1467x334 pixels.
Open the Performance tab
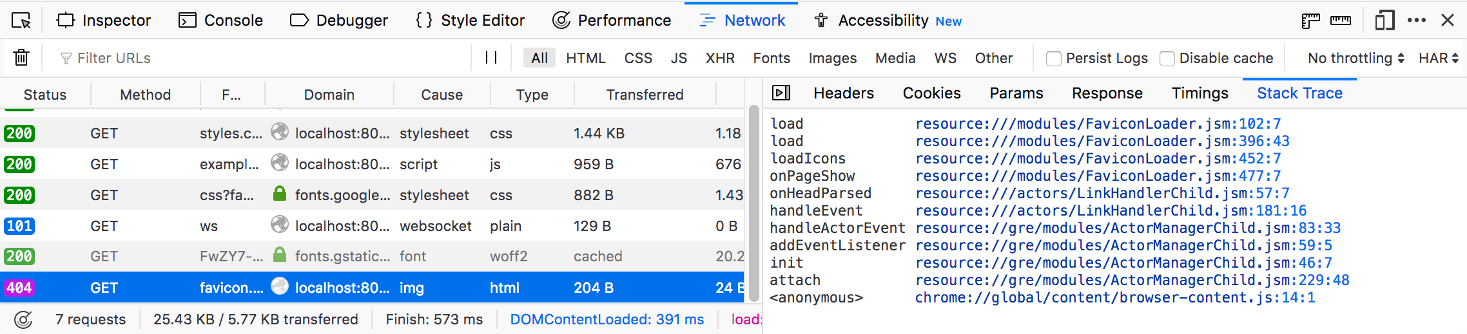click(x=612, y=21)
